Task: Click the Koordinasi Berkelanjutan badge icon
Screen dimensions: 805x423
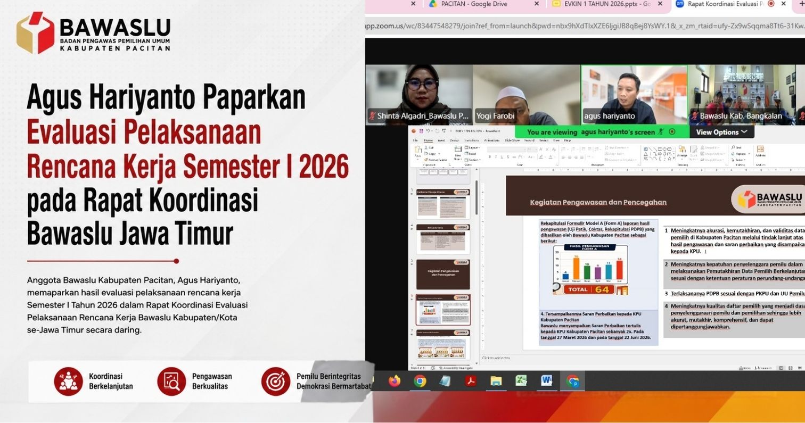Action: click(68, 381)
